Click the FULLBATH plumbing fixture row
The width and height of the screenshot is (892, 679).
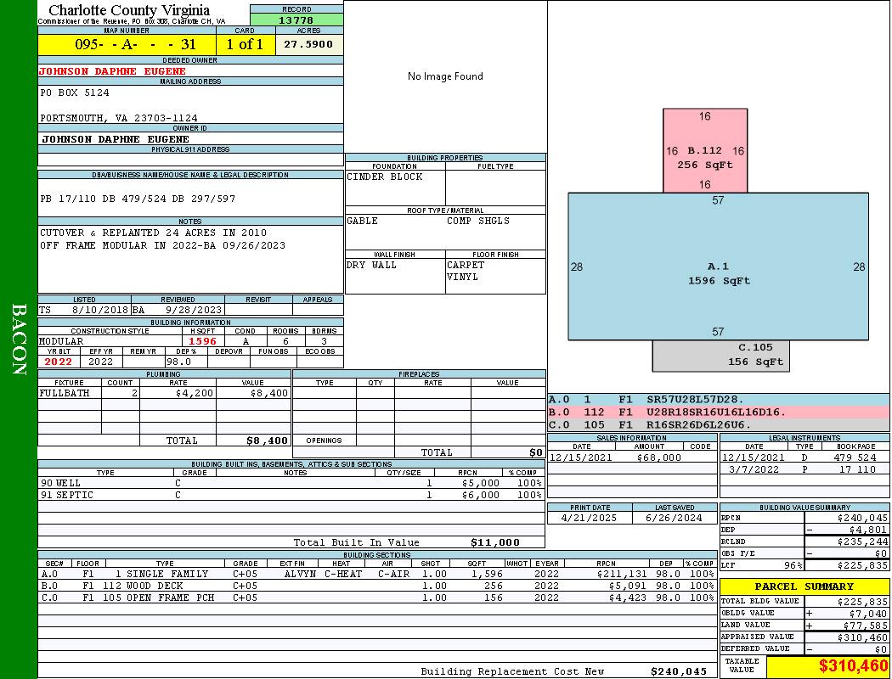[164, 394]
